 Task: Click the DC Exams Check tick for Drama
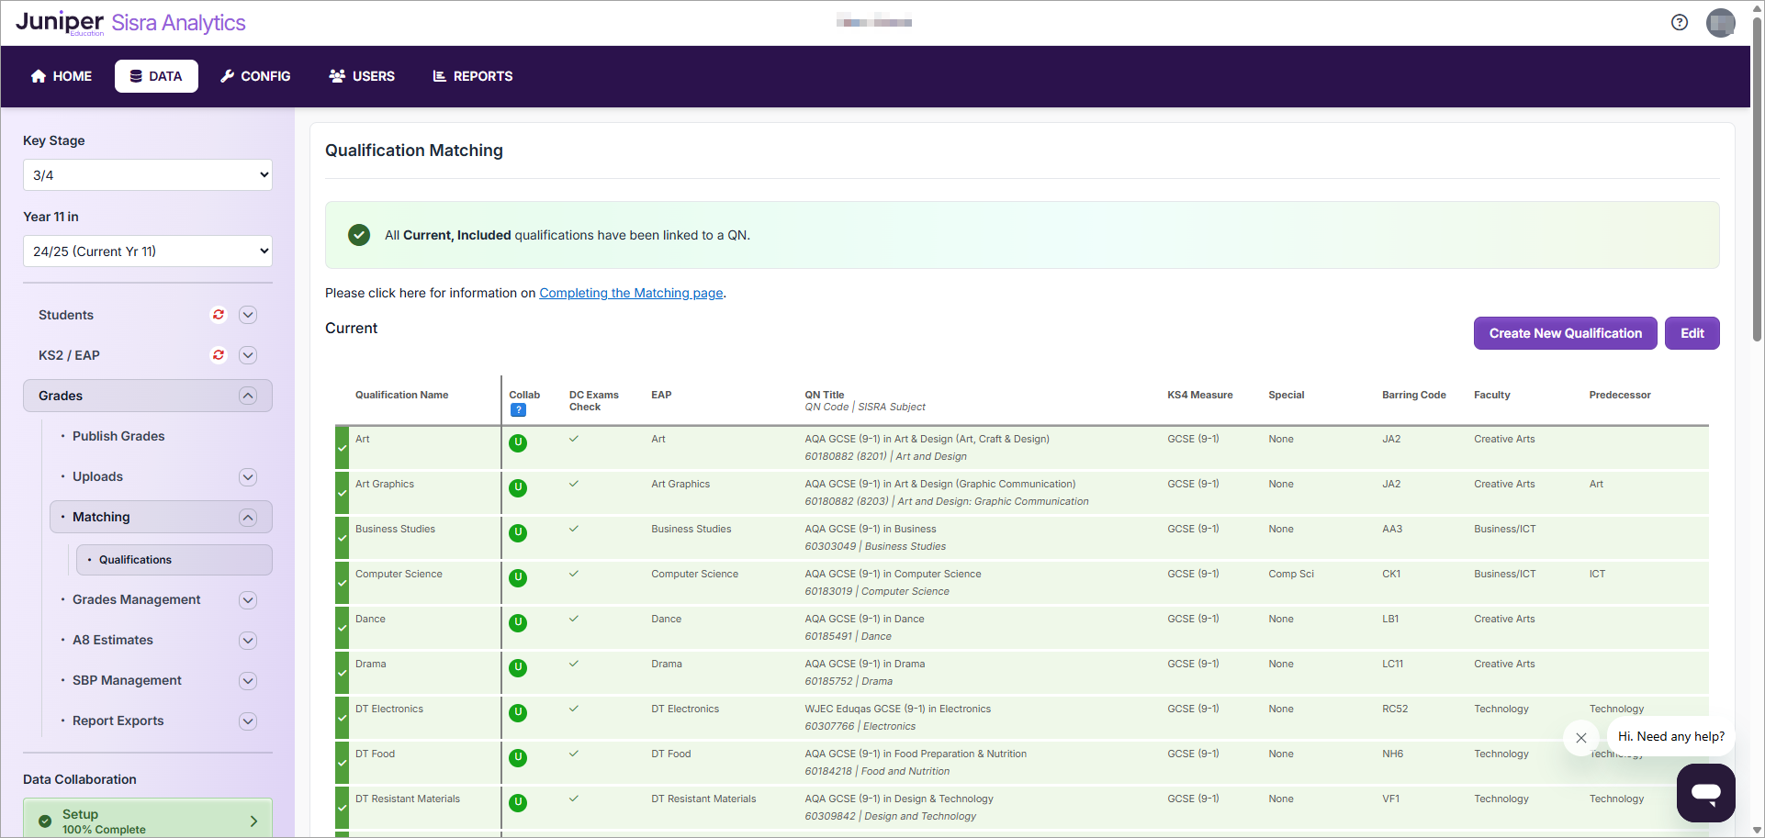point(574,664)
